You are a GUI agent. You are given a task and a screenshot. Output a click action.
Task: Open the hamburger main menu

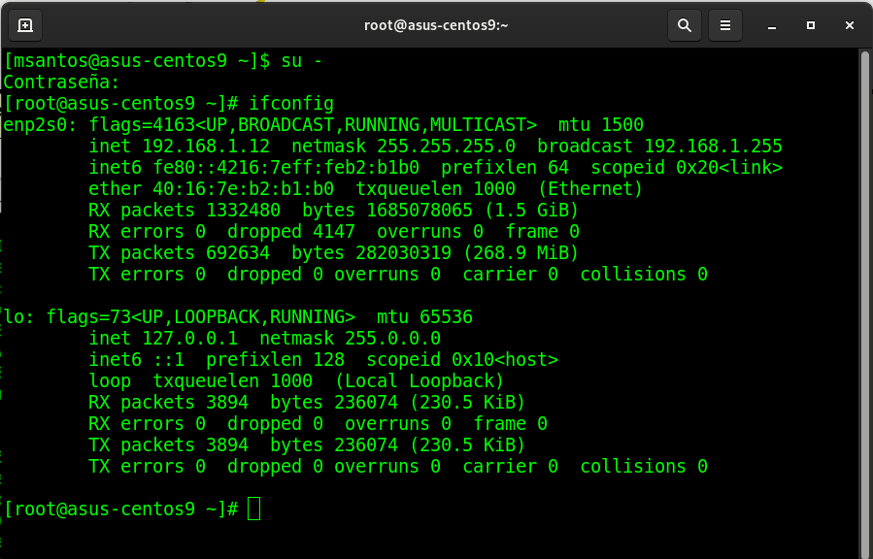click(723, 25)
